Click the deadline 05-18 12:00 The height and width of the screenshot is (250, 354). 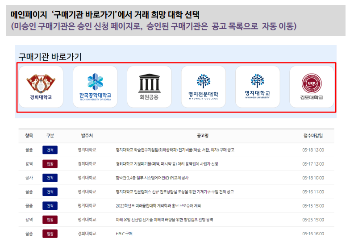click(x=313, y=150)
